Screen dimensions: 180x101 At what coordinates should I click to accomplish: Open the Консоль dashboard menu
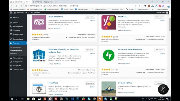(x=16, y=18)
